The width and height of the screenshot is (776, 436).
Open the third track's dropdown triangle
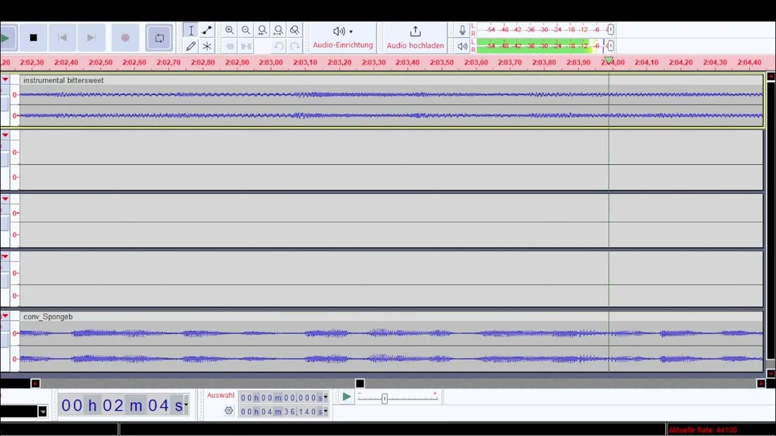pos(5,198)
